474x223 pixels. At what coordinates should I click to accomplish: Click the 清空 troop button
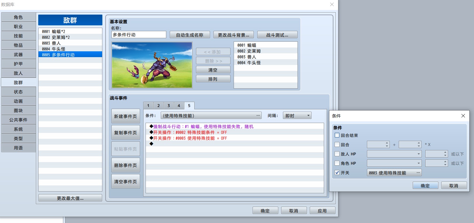click(x=213, y=70)
